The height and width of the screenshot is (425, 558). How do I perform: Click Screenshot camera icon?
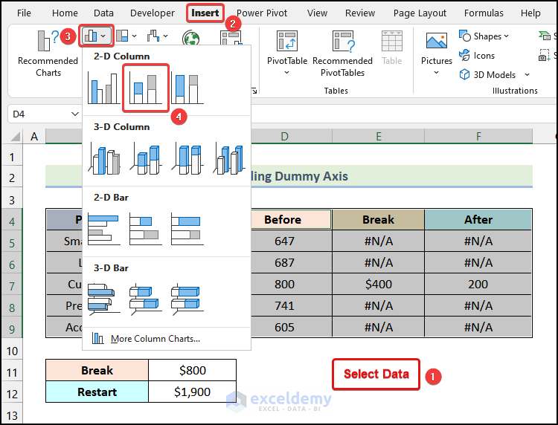click(545, 56)
